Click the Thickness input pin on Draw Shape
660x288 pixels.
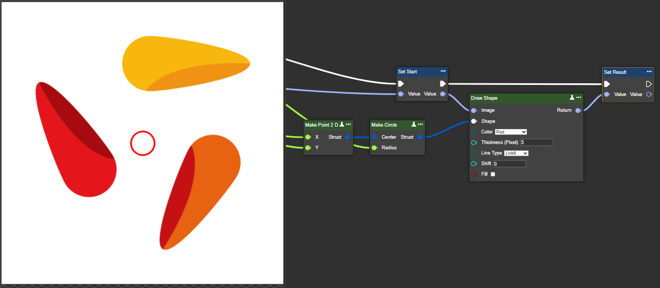pyautogui.click(x=474, y=142)
